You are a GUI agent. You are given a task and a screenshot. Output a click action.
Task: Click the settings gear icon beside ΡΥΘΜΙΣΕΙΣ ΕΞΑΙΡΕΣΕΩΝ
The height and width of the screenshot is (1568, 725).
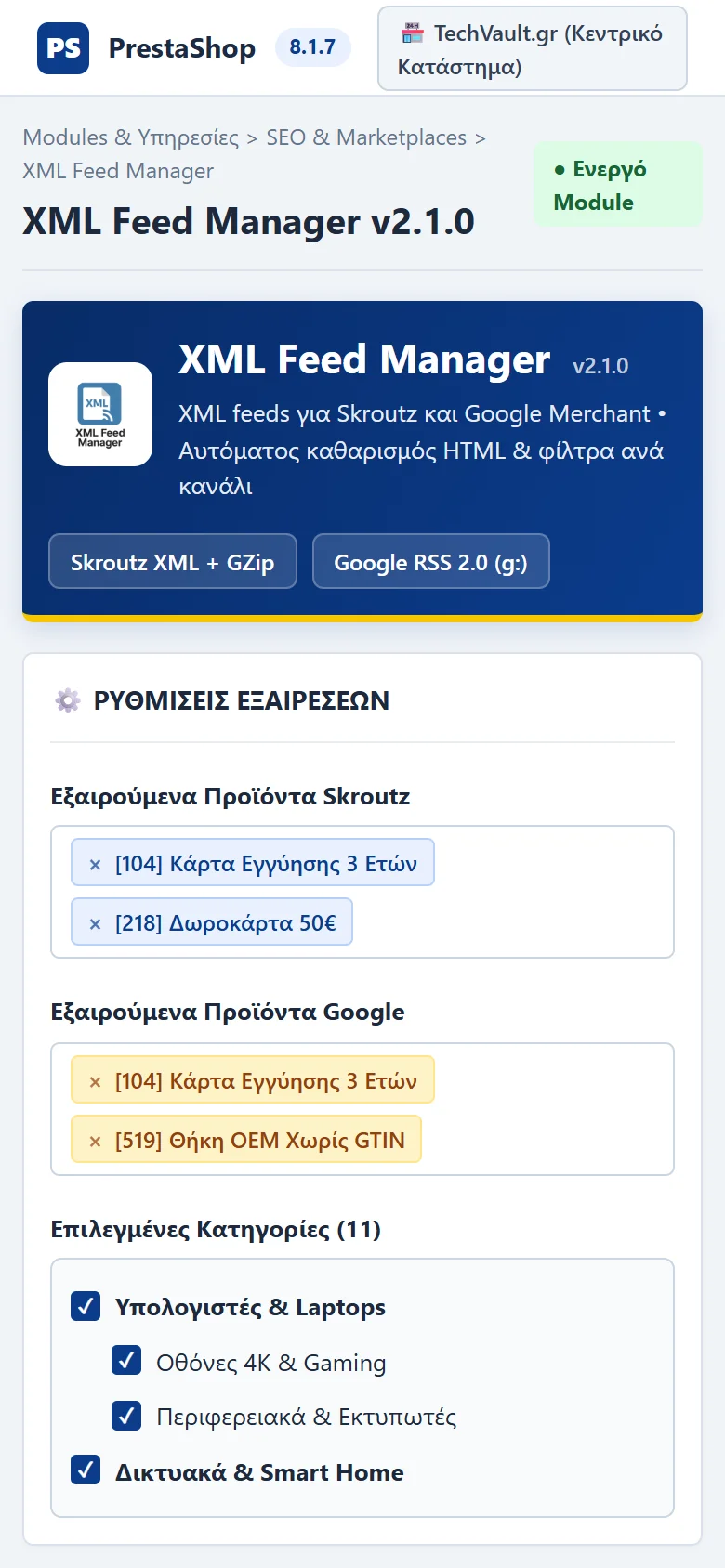point(68,700)
